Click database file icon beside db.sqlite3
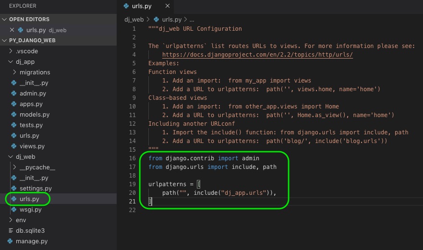Image resolution: width=423 pixels, height=250 pixels. pos(11,231)
